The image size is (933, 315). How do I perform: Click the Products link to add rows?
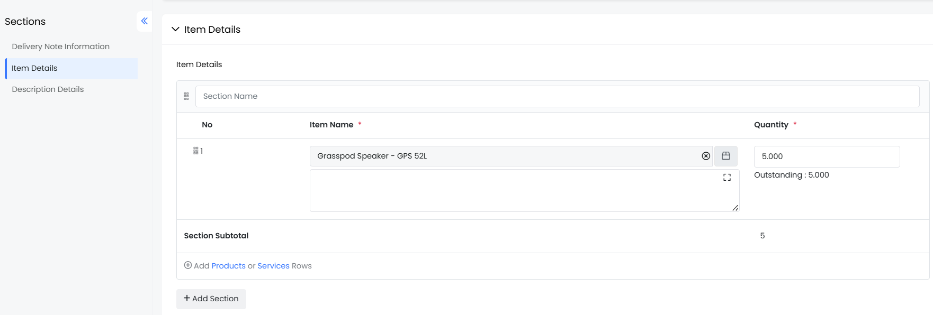pyautogui.click(x=228, y=266)
